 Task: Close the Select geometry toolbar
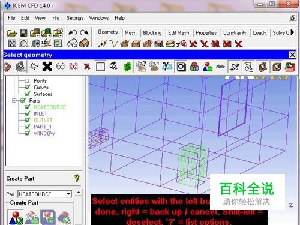(x=292, y=55)
